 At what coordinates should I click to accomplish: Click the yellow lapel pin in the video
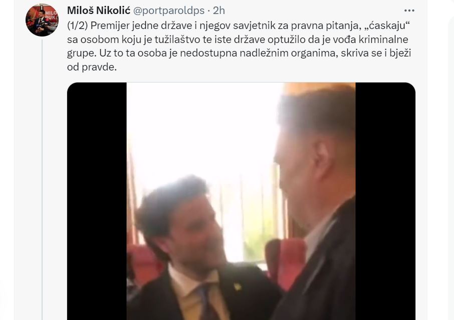point(238,287)
